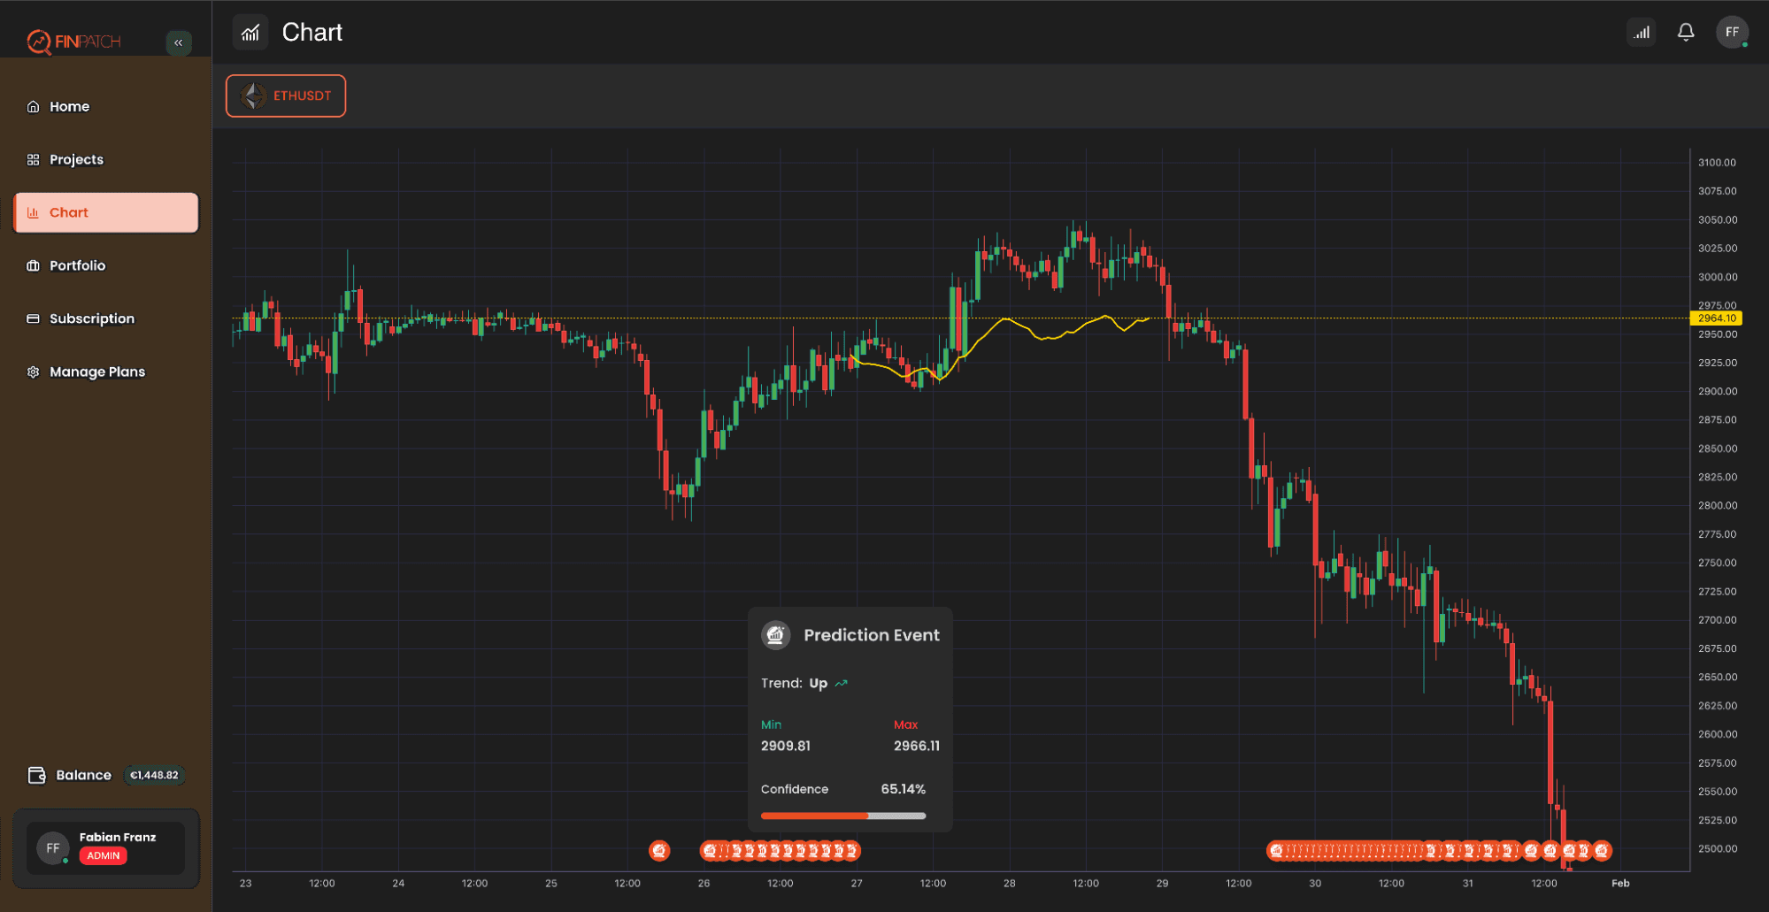
Task: Click the Manage Plans gear icon
Action: coord(33,372)
